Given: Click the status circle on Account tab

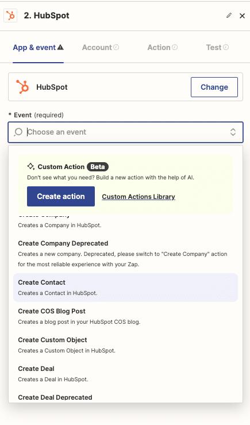Looking at the screenshot, I should tap(116, 47).
